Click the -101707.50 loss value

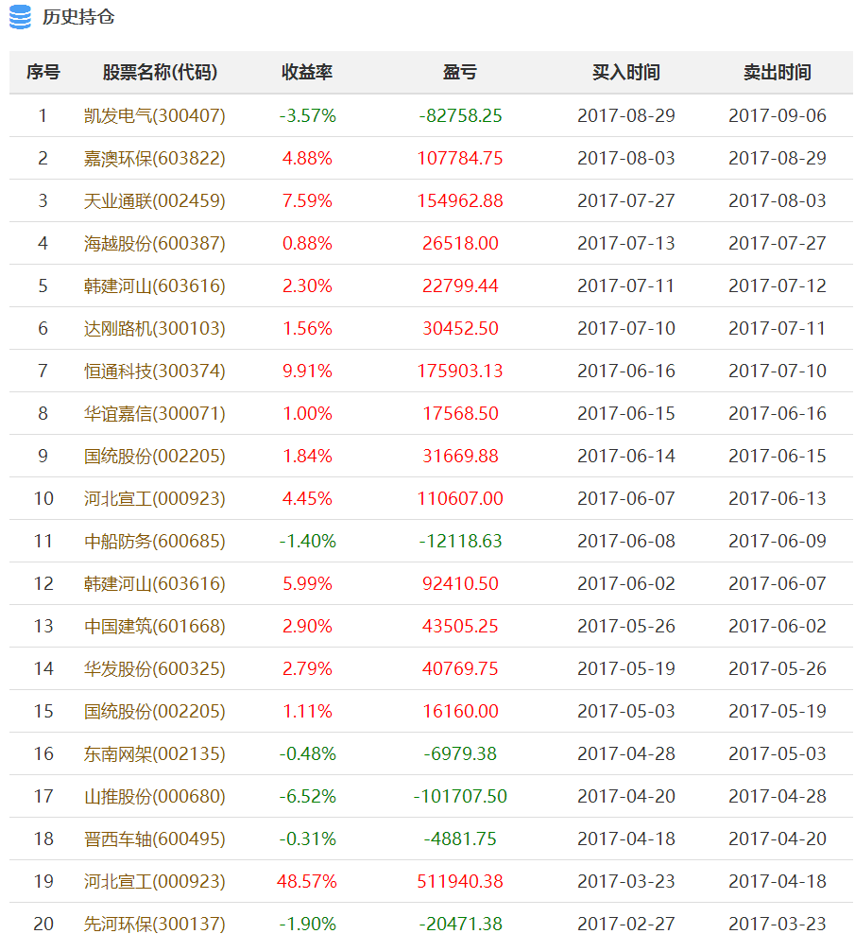(x=460, y=796)
